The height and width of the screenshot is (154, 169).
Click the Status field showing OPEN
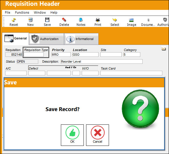[x=27, y=61]
